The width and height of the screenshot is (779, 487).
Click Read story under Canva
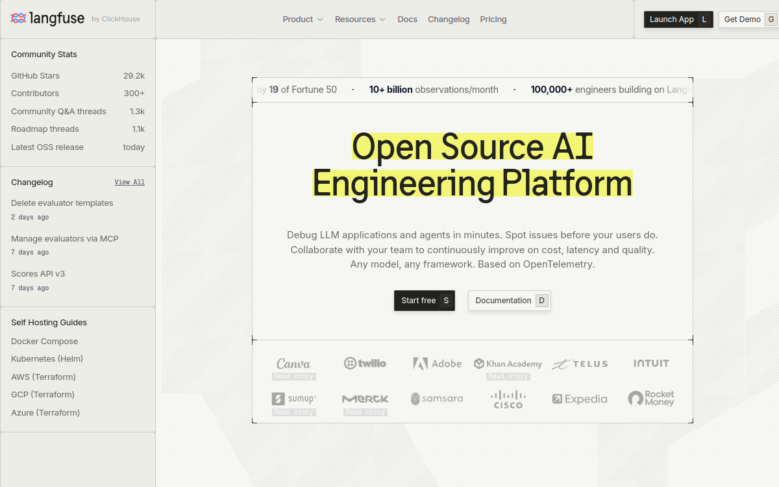294,377
